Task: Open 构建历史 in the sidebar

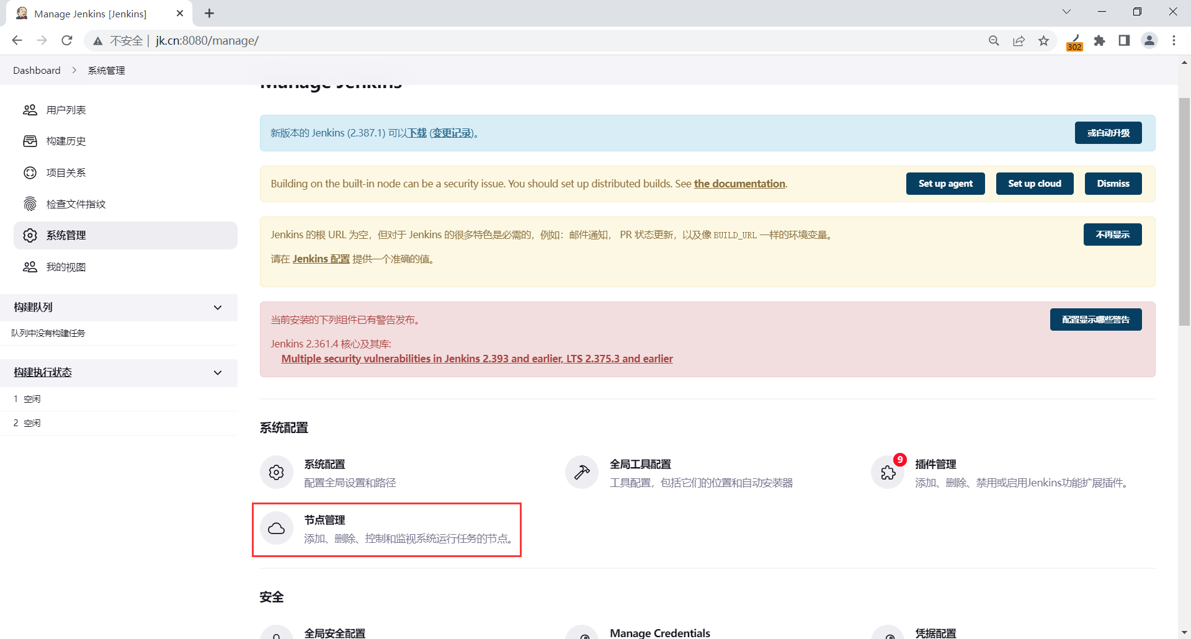Action: pos(125,141)
